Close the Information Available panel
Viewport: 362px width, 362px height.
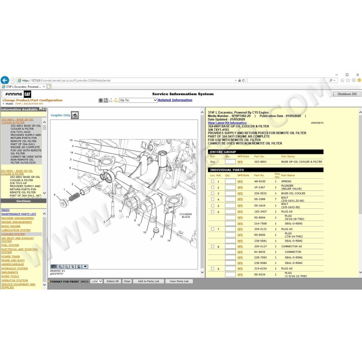click(x=44, y=109)
